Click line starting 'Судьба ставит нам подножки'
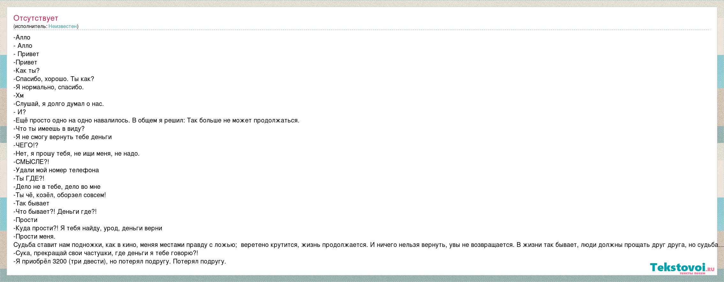Screen dimensions: 724x282 [369, 245]
